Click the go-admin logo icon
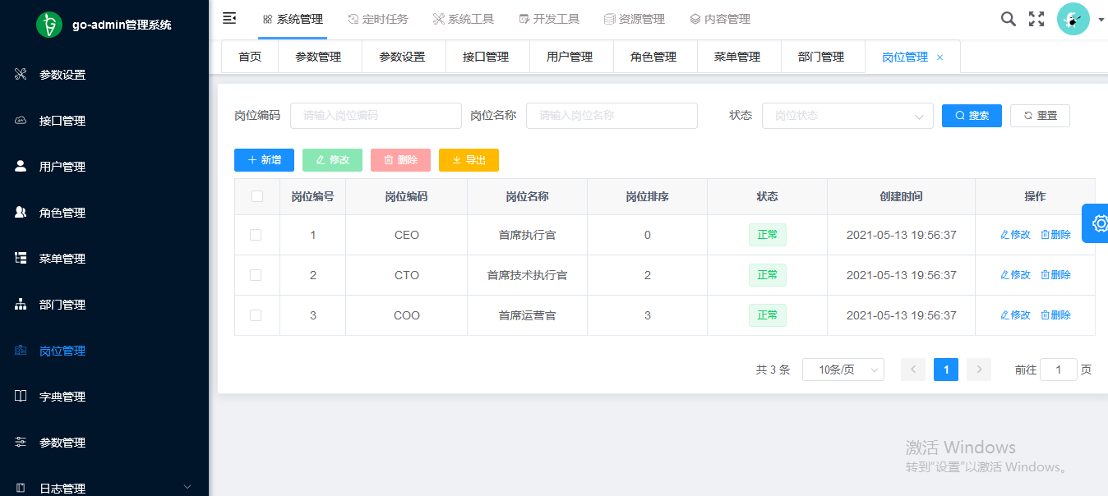1108x496 pixels. click(x=49, y=25)
